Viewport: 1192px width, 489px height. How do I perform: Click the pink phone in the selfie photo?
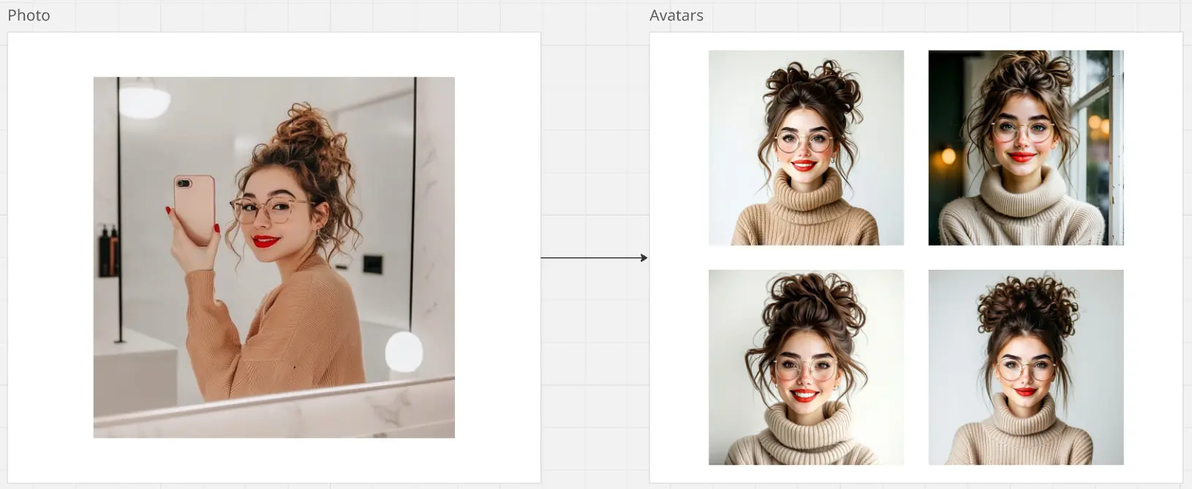(195, 208)
